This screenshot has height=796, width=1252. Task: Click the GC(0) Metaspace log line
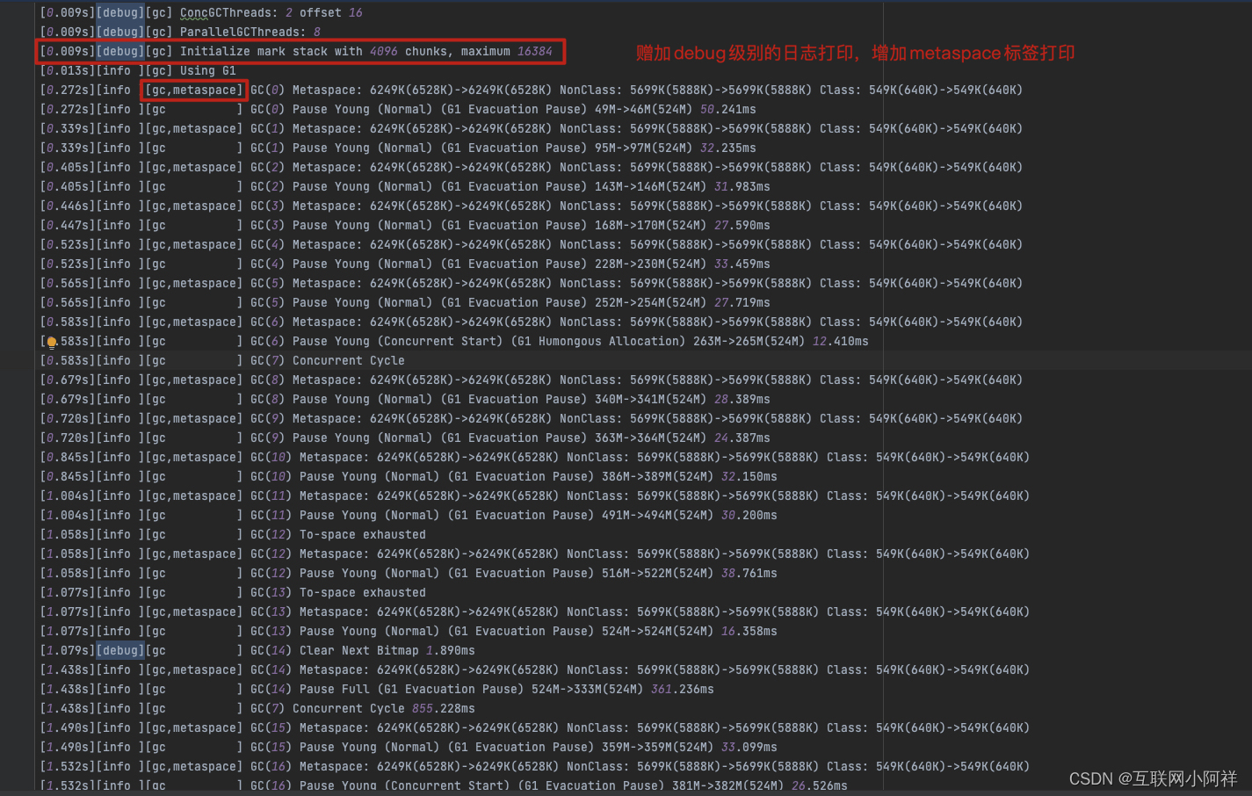[x=532, y=90]
